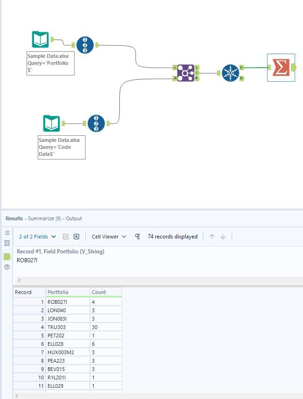
Task: Select the Summarize sigma tool
Action: [x=281, y=67]
